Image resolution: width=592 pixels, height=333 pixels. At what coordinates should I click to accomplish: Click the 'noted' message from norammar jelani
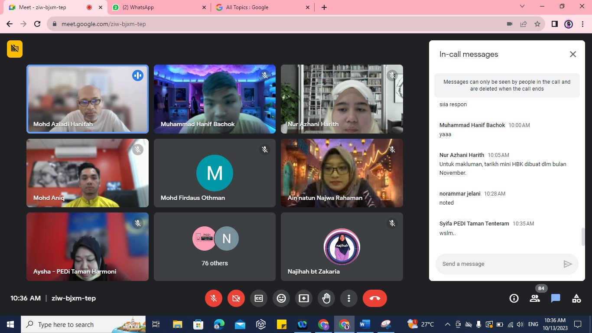(x=447, y=203)
